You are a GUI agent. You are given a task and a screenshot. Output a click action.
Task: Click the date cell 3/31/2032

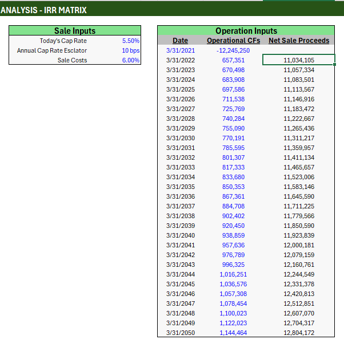click(181, 157)
